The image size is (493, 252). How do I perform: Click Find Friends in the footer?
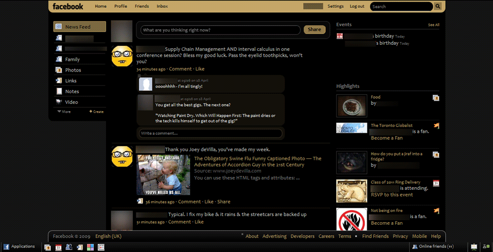click(x=375, y=236)
